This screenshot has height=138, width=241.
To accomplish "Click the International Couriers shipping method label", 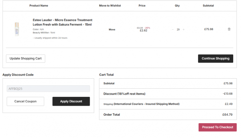I will coord(146,104).
